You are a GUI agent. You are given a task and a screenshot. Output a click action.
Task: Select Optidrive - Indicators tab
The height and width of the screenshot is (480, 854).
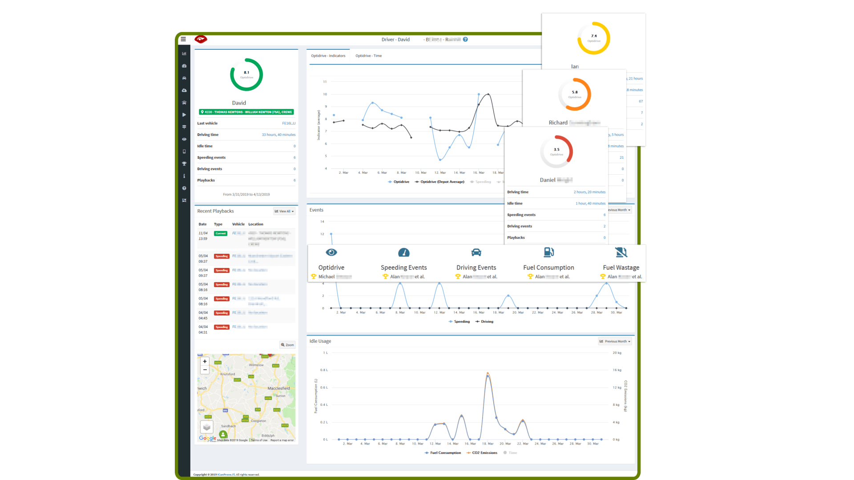pos(328,56)
